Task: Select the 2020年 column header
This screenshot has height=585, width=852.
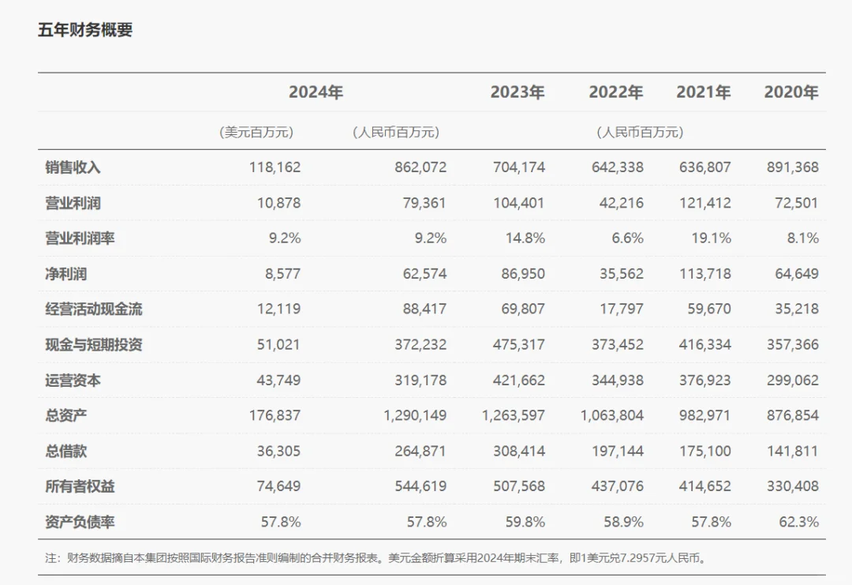Action: click(792, 92)
